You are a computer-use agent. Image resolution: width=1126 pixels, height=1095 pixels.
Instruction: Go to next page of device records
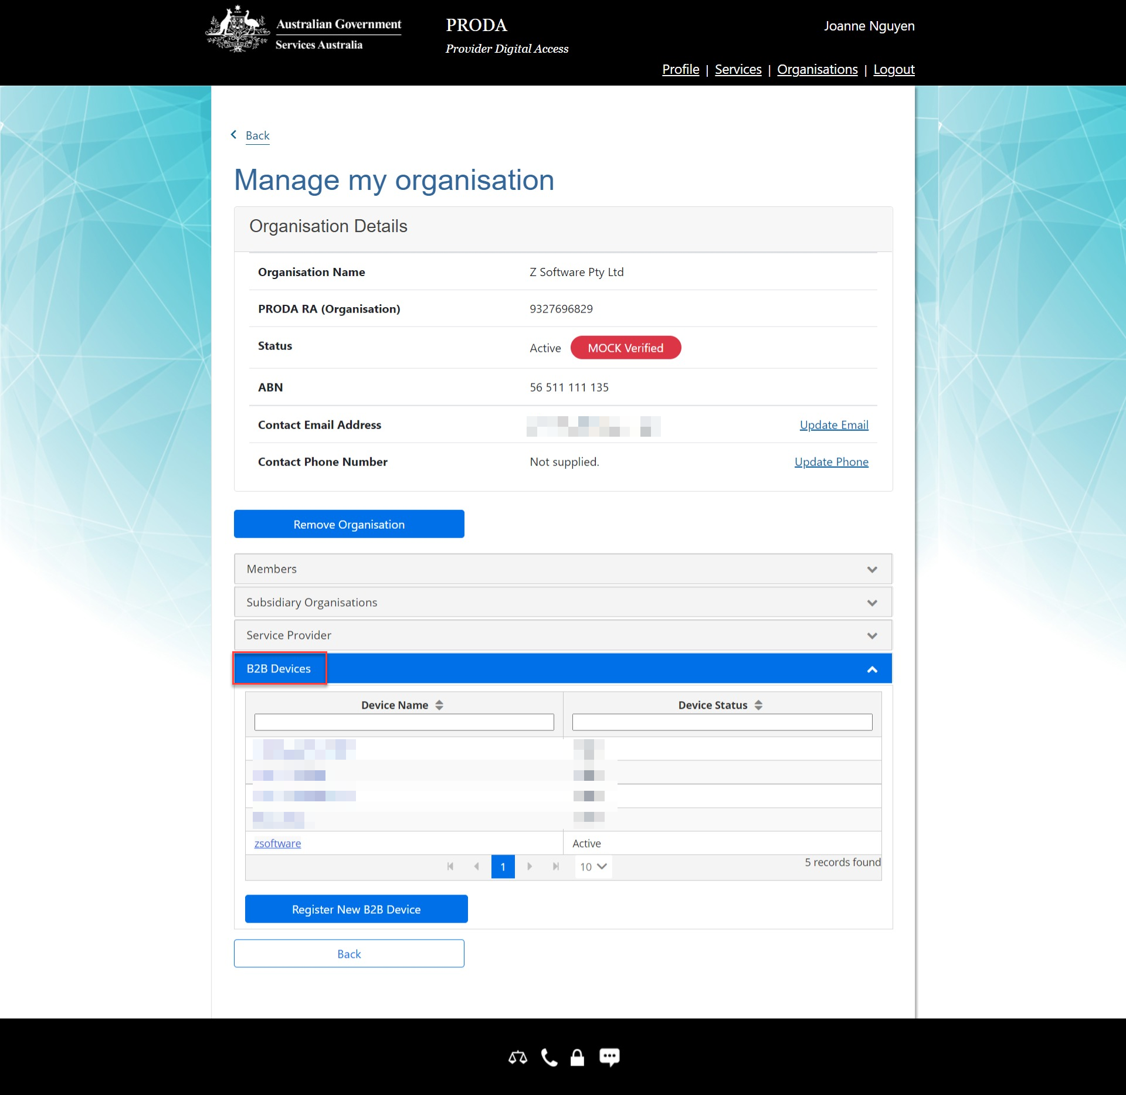click(530, 866)
